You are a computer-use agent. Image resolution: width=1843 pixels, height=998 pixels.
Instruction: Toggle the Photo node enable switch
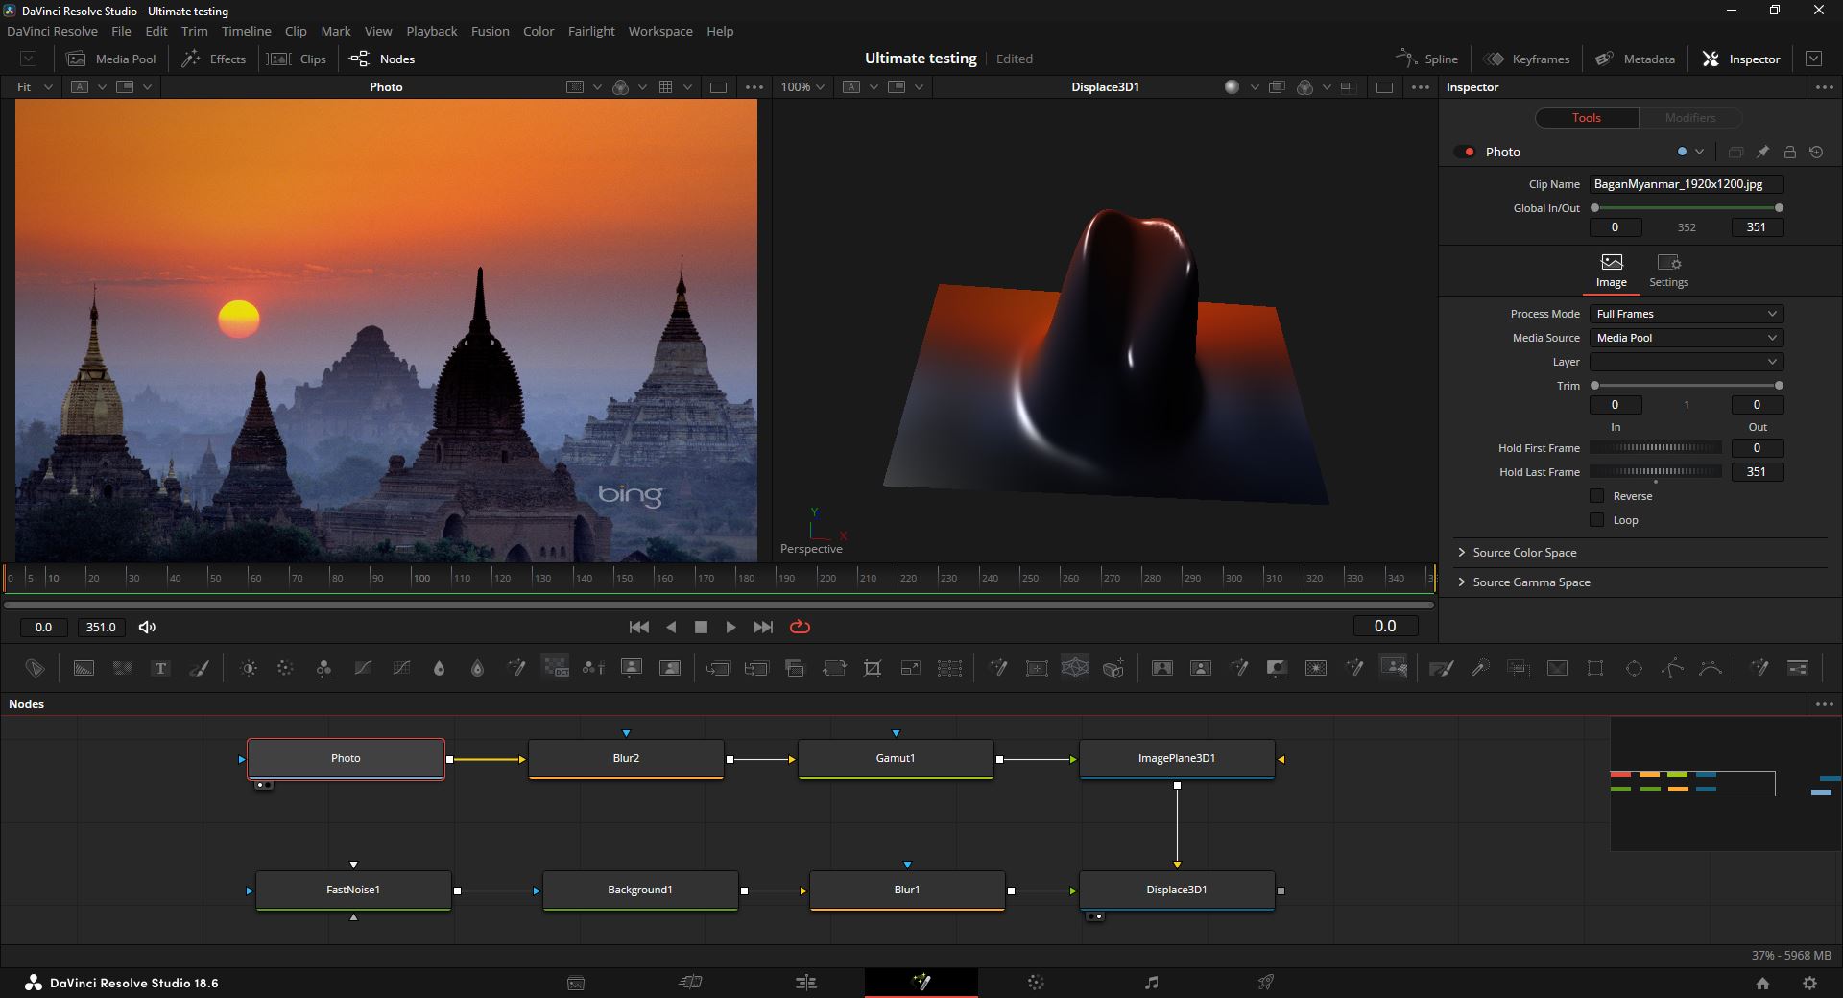1465,152
